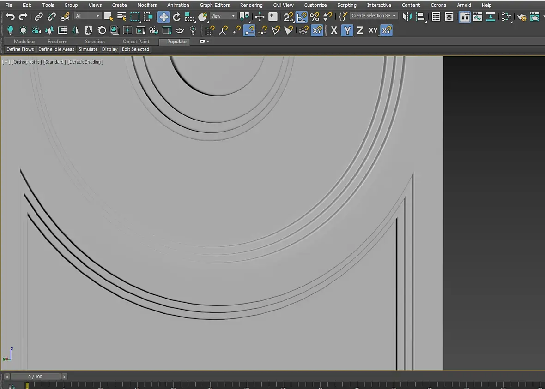Click the Define Flows button
The height and width of the screenshot is (389, 545).
point(20,49)
